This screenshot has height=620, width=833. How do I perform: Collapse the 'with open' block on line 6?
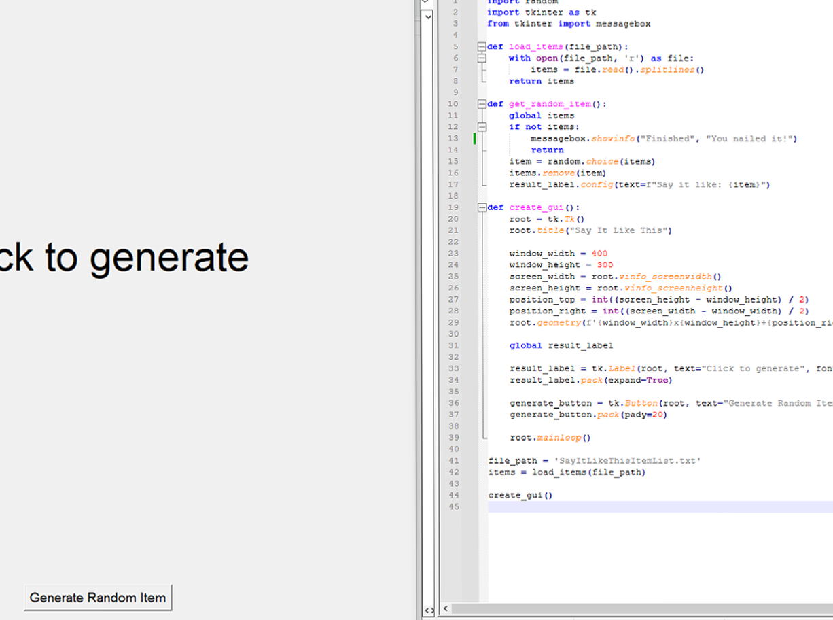[x=481, y=58]
